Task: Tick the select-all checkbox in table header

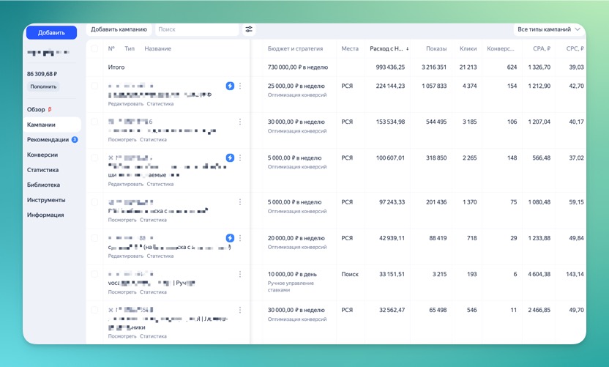Action: click(x=94, y=49)
